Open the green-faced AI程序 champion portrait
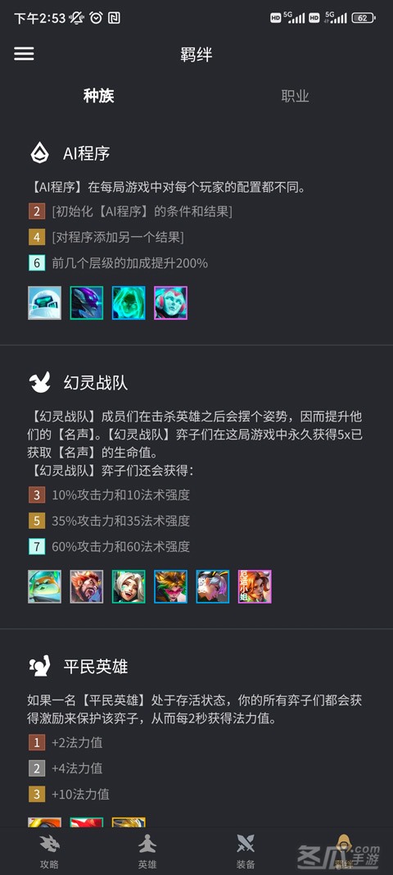Viewport: 393px width, 875px height. point(129,303)
